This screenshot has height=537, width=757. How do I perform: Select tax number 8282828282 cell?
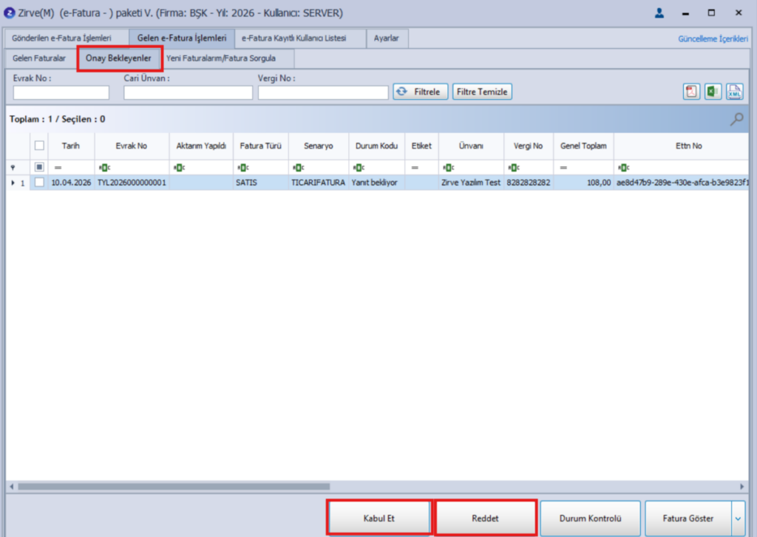click(x=529, y=183)
